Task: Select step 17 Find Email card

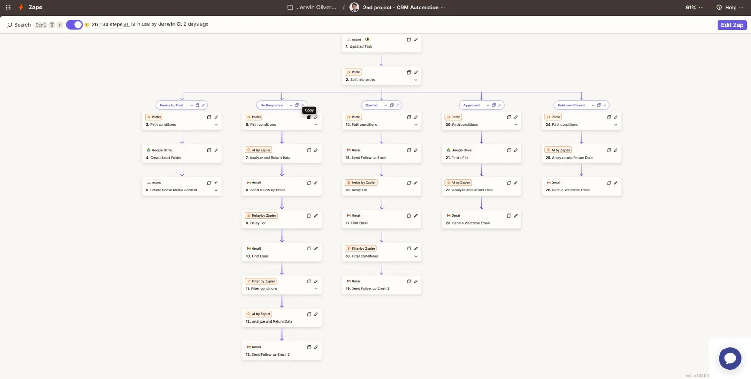Action: (382, 219)
